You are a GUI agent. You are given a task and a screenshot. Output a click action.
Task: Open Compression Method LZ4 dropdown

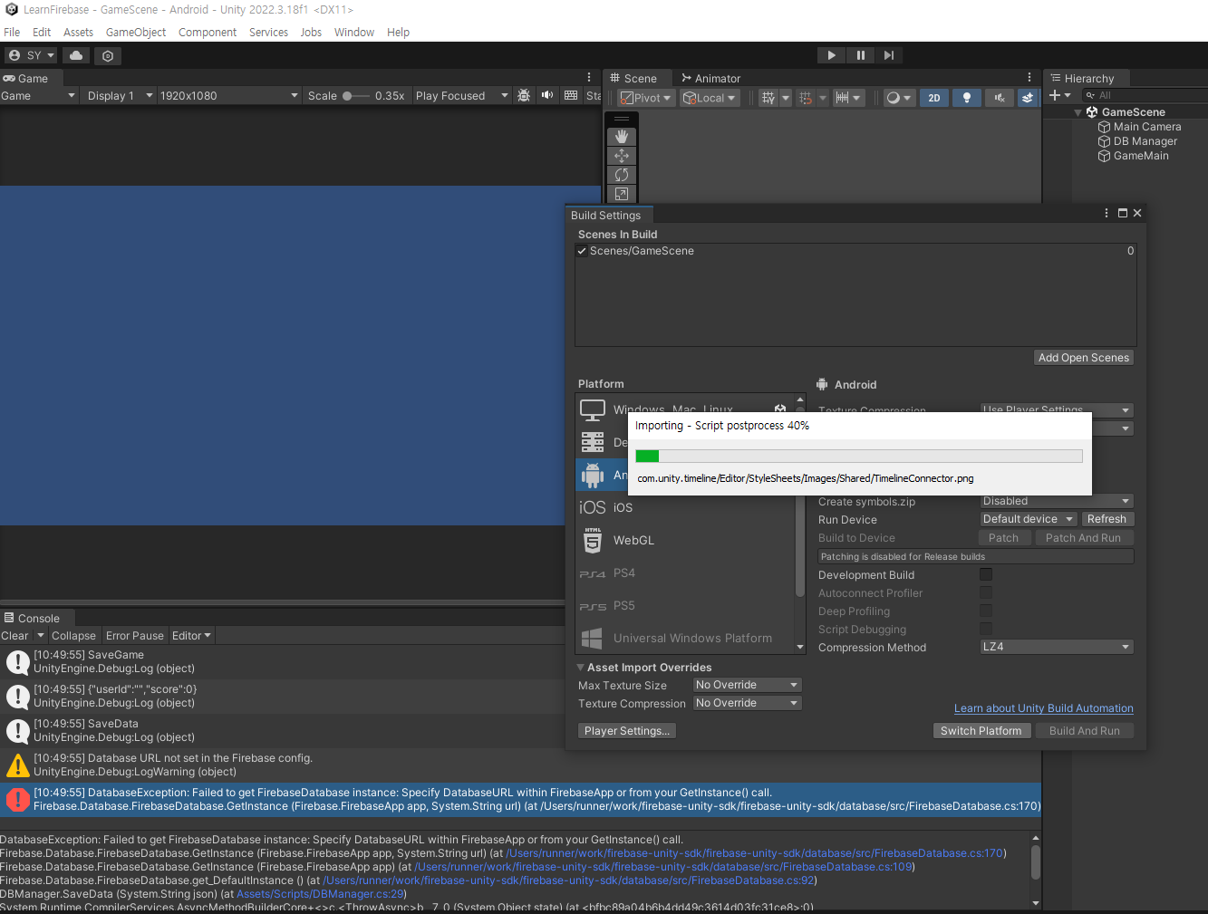(1057, 647)
